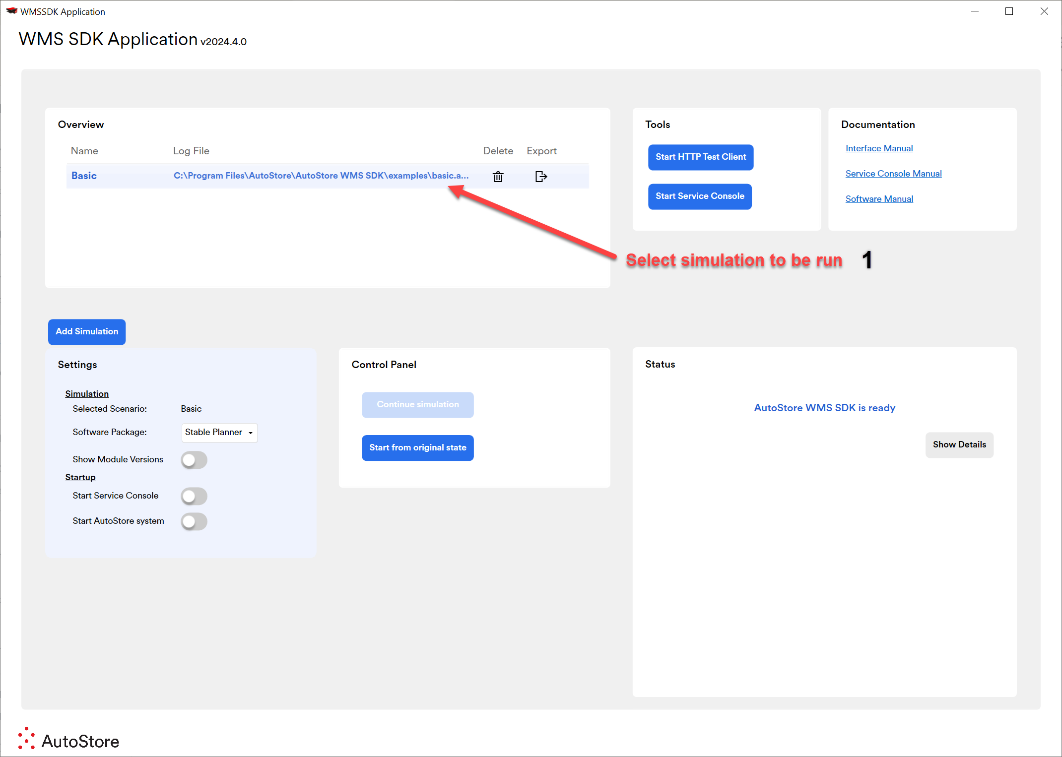1062x757 pixels.
Task: Turn on Start AutoStore system toggle
Action: tap(194, 521)
